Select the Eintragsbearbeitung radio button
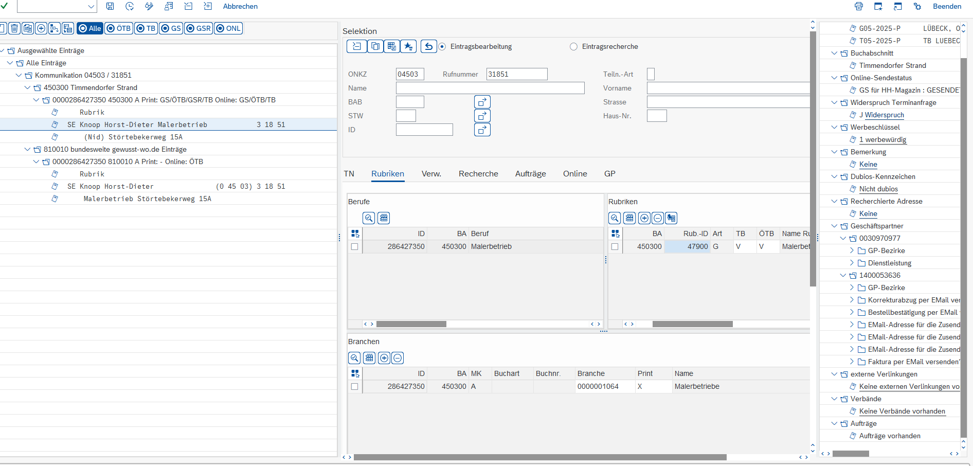The image size is (973, 466). point(442,47)
